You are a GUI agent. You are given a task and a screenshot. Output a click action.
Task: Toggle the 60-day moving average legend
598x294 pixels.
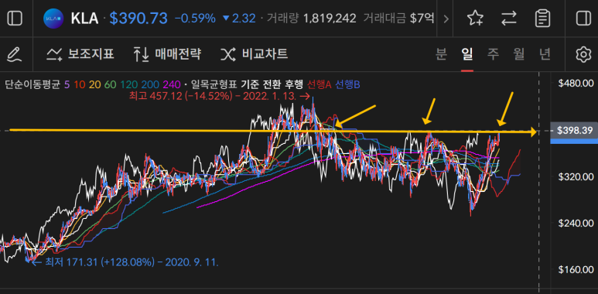109,84
